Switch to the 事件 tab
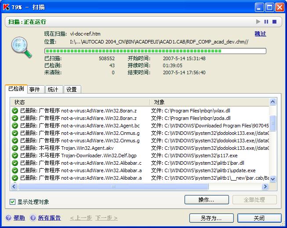 (36, 89)
